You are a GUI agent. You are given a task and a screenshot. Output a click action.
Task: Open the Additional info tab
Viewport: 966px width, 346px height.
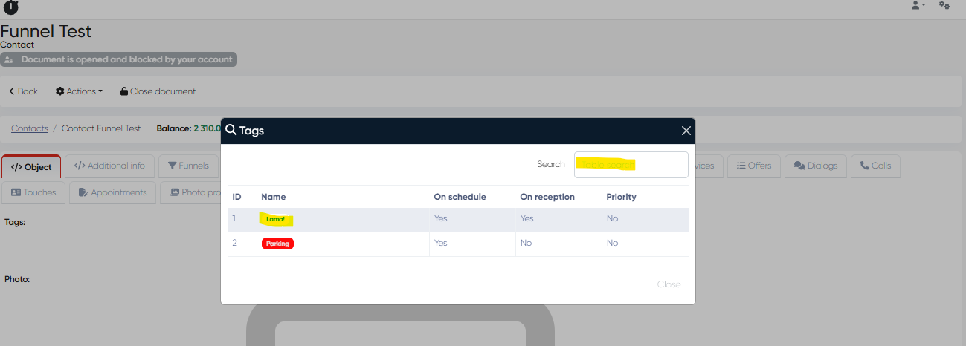tap(109, 166)
